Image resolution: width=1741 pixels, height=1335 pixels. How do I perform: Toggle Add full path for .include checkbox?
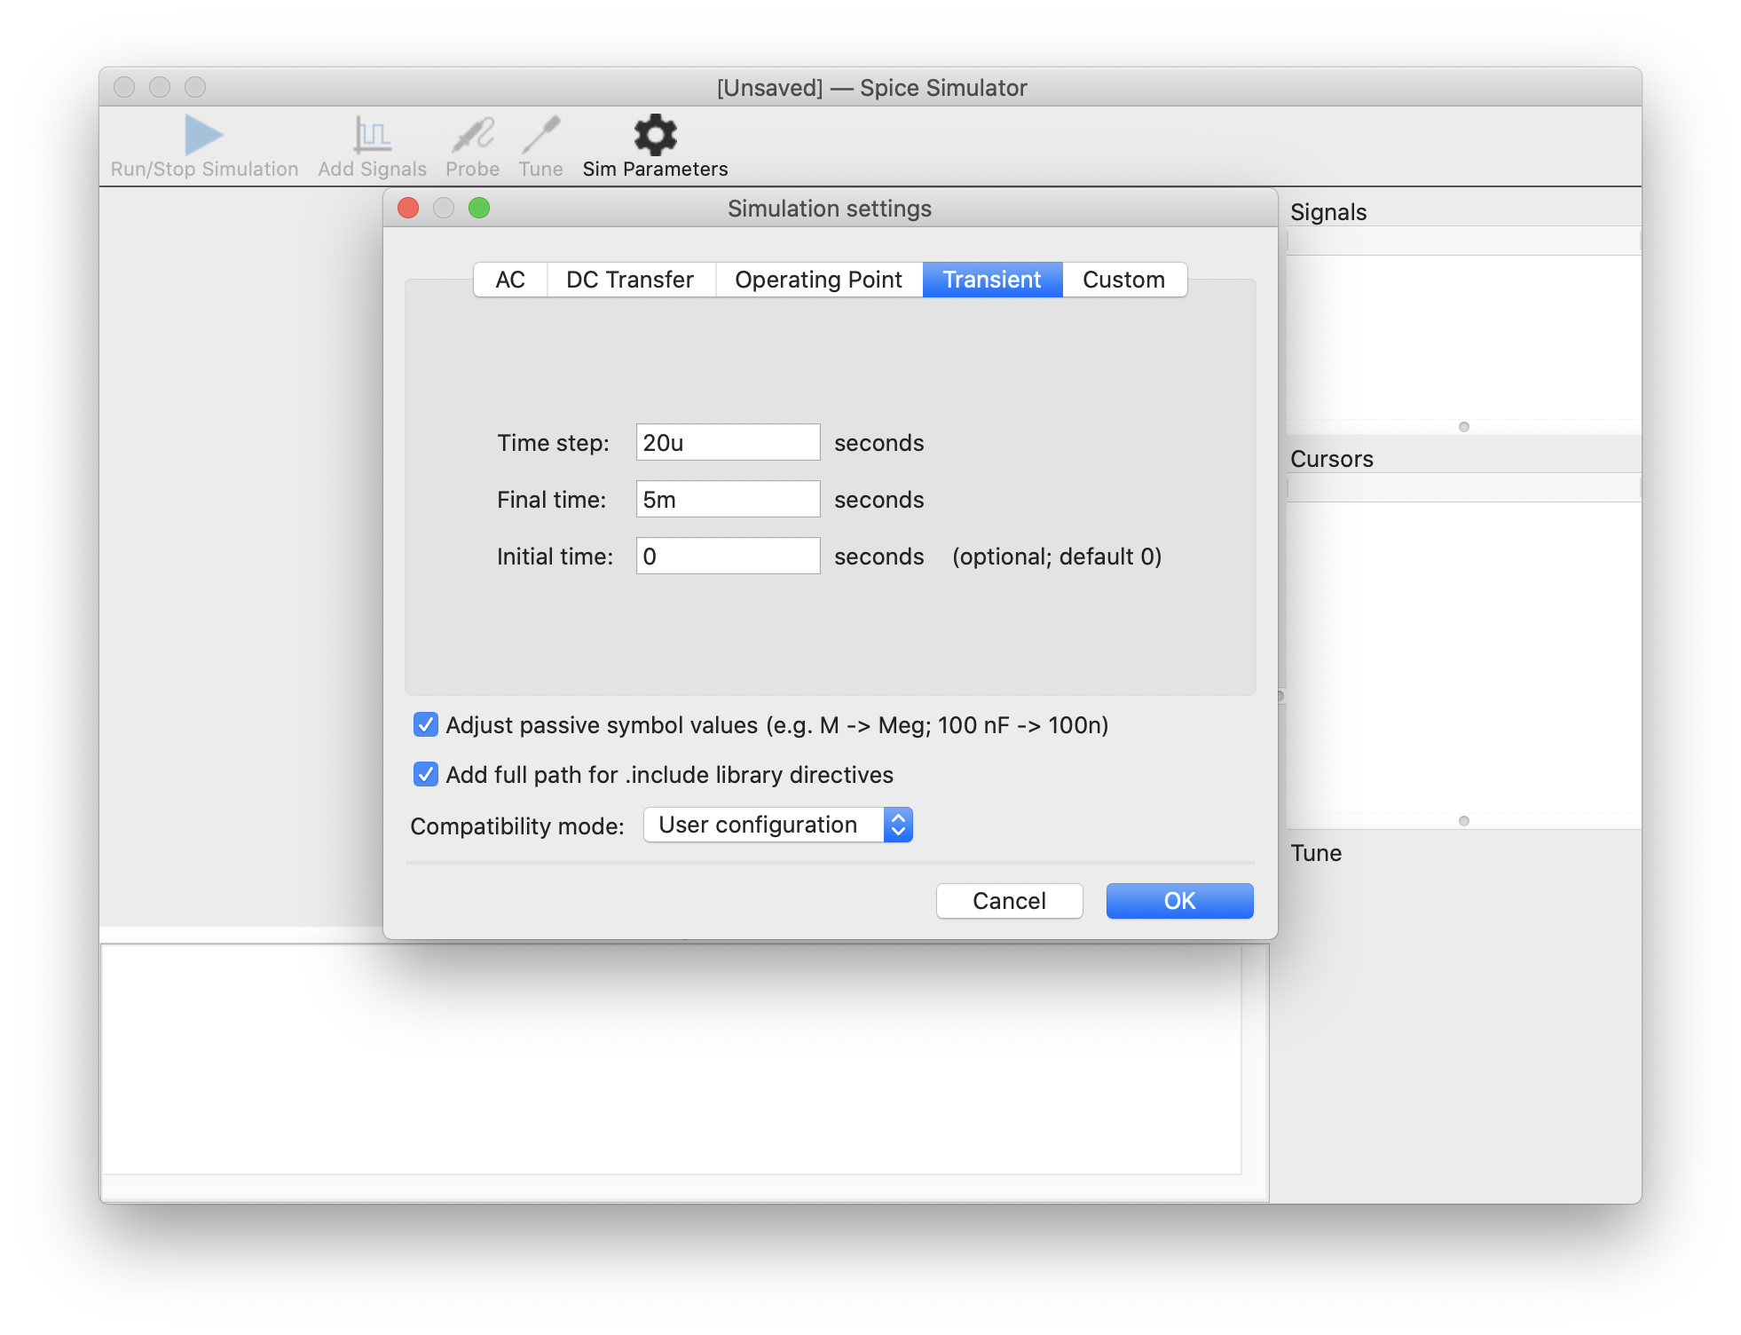tap(426, 774)
